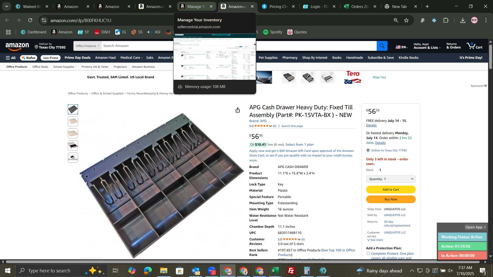Screen dimensions: 493x277
Task: Open a new browser tab with plus icon
Action: pyautogui.click(x=427, y=6)
